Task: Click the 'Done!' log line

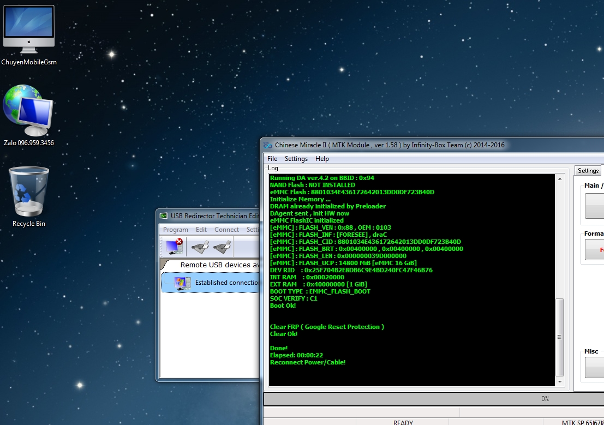Action: [278, 348]
